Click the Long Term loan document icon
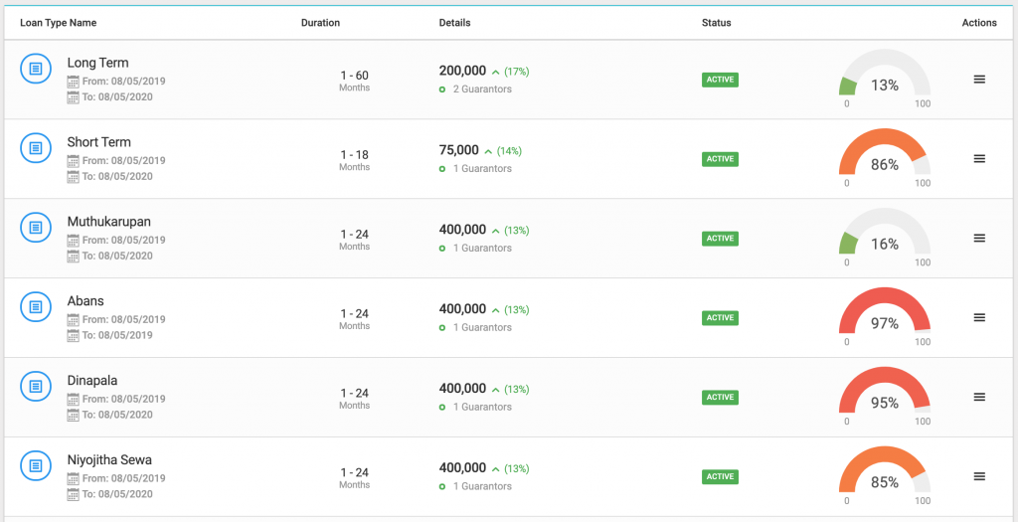 click(36, 69)
